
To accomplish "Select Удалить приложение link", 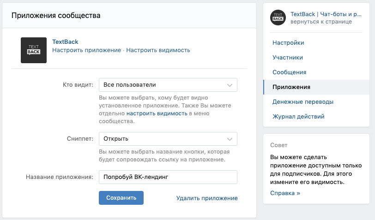I will pyautogui.click(x=207, y=198).
